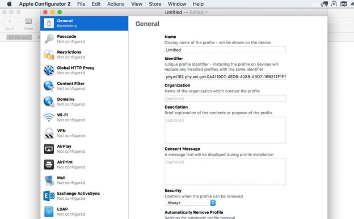Viewport: 354px width, 219px height.
Task: Select the Mail payload label
Action: coord(61,178)
